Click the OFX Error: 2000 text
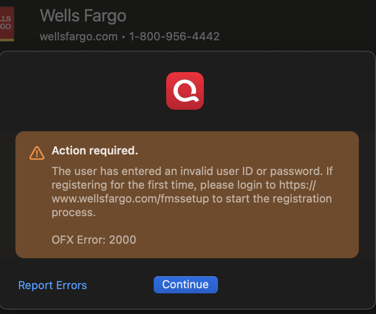376x314 pixels. click(94, 240)
